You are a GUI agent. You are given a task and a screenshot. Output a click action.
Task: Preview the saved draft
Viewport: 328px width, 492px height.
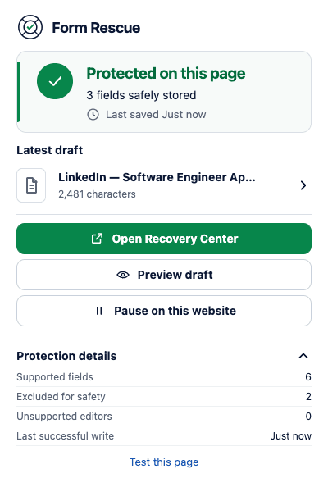[x=164, y=275]
